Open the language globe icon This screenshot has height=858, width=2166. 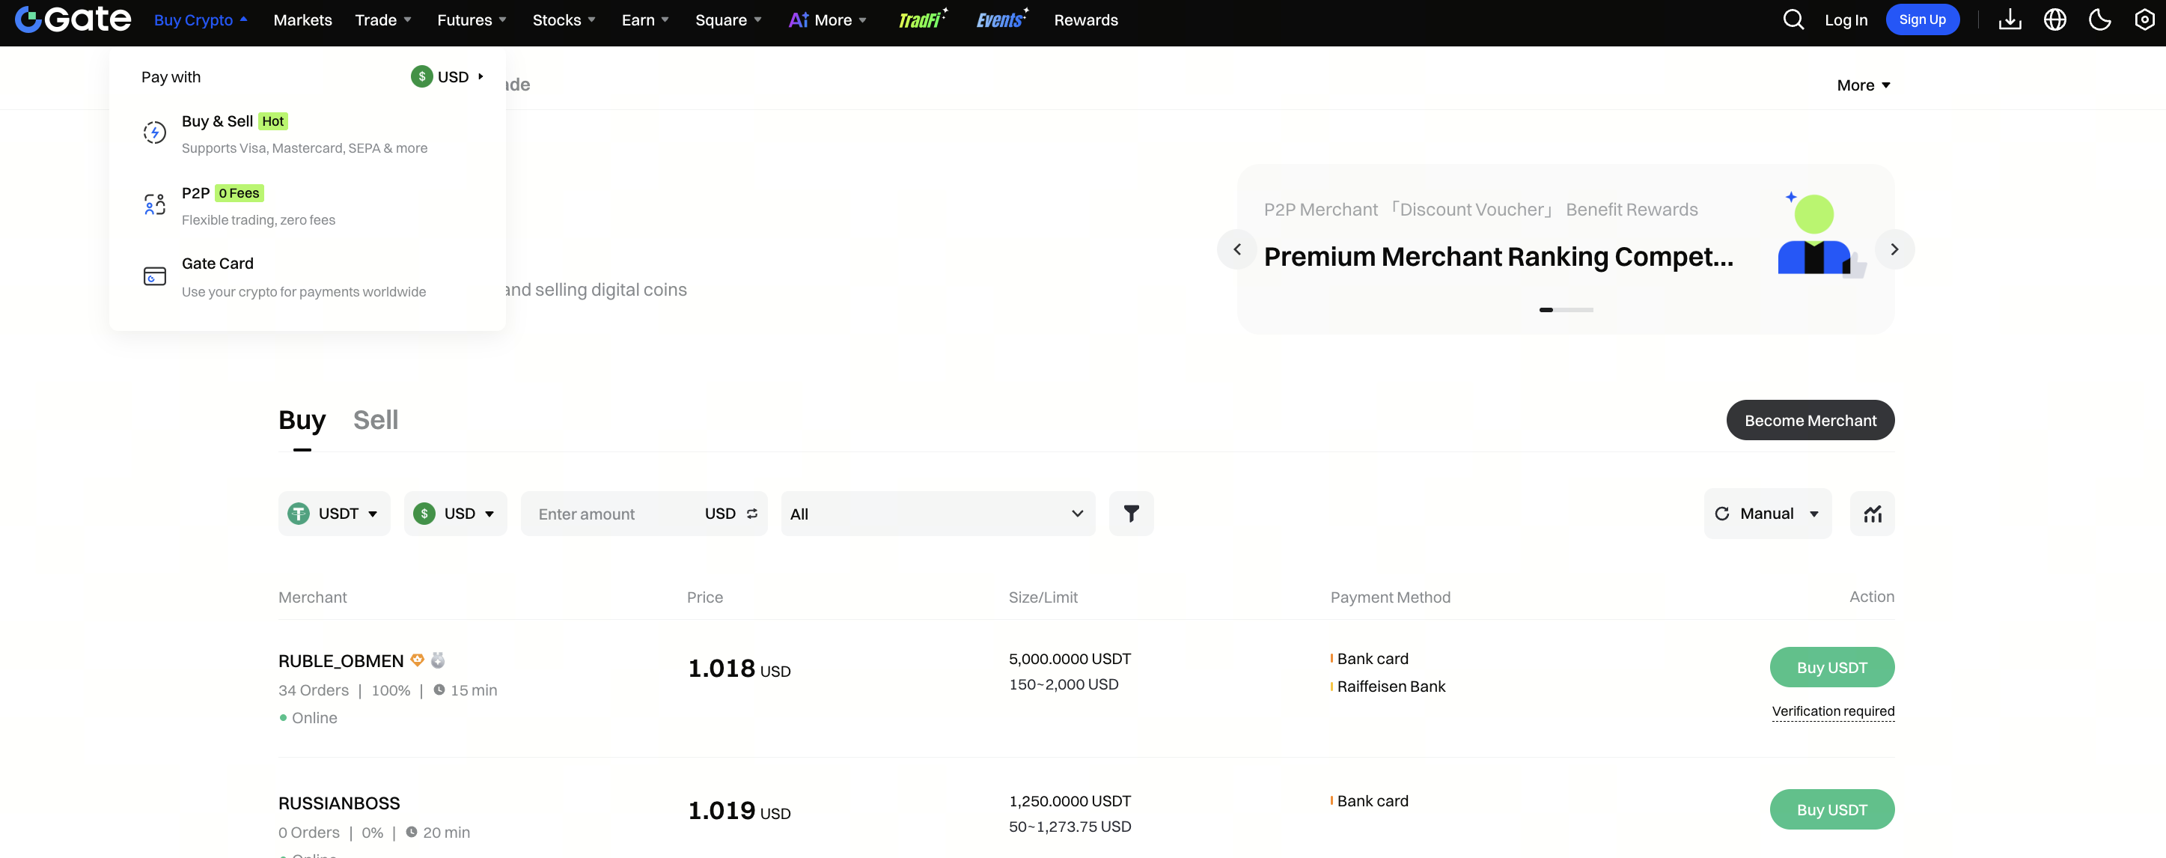(x=2054, y=19)
